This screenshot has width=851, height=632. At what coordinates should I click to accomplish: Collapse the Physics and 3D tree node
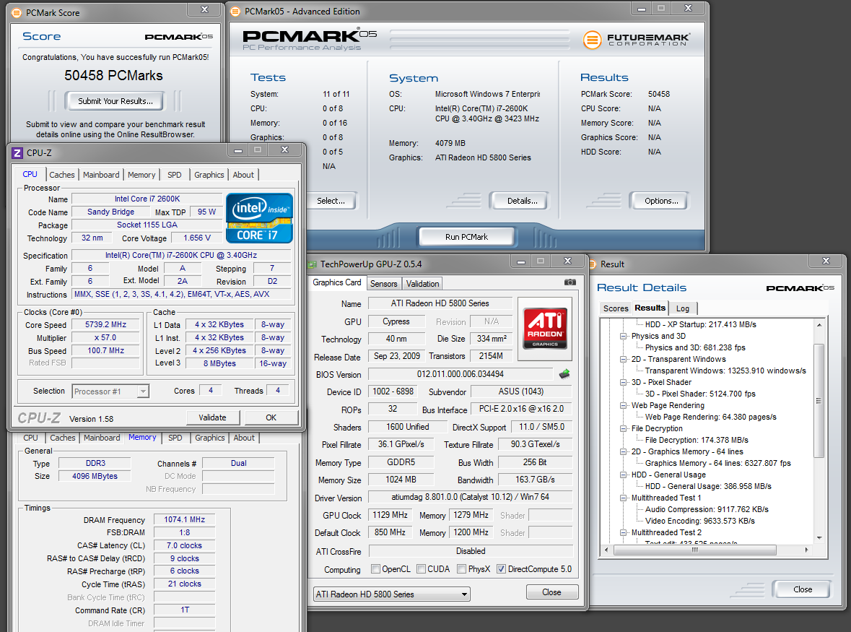coord(623,336)
